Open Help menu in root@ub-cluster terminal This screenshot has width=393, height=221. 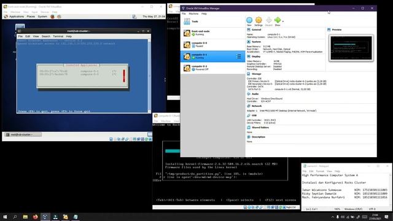pos(69,36)
